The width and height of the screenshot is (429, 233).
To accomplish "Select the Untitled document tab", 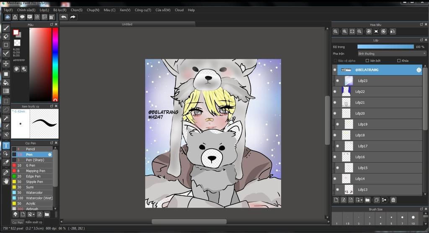I will tap(127, 24).
